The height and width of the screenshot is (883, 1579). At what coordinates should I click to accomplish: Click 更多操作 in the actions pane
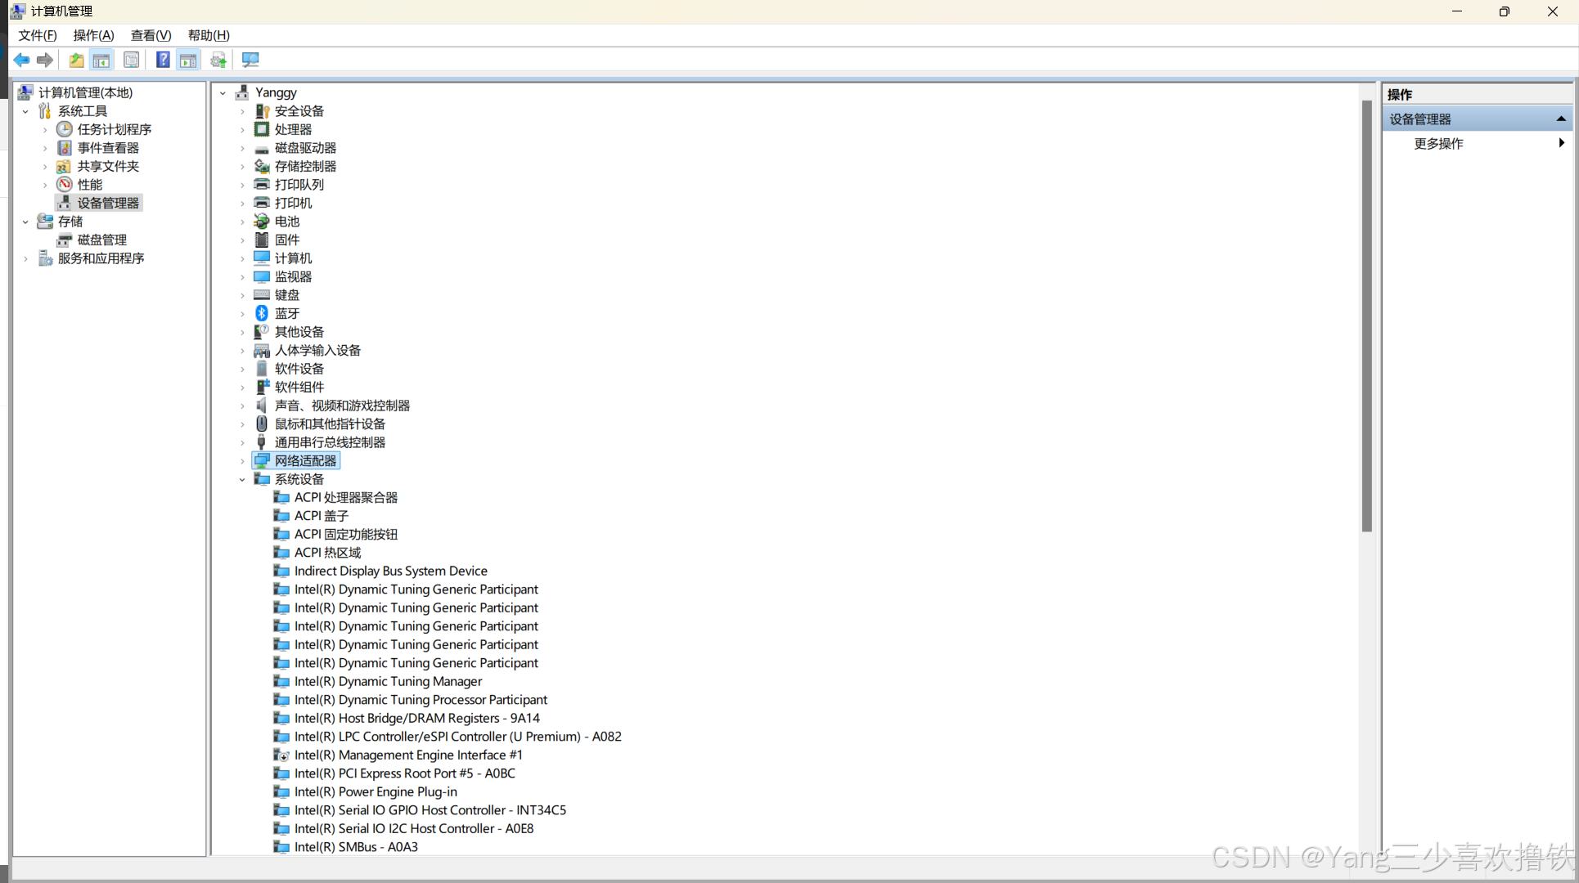click(x=1438, y=144)
